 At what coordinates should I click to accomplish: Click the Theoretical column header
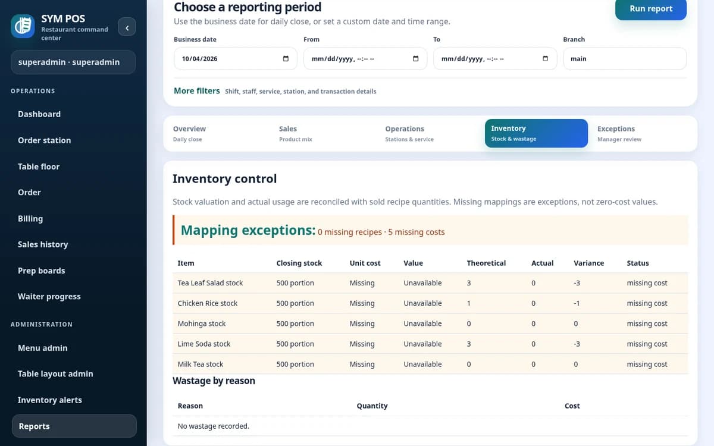(x=487, y=263)
